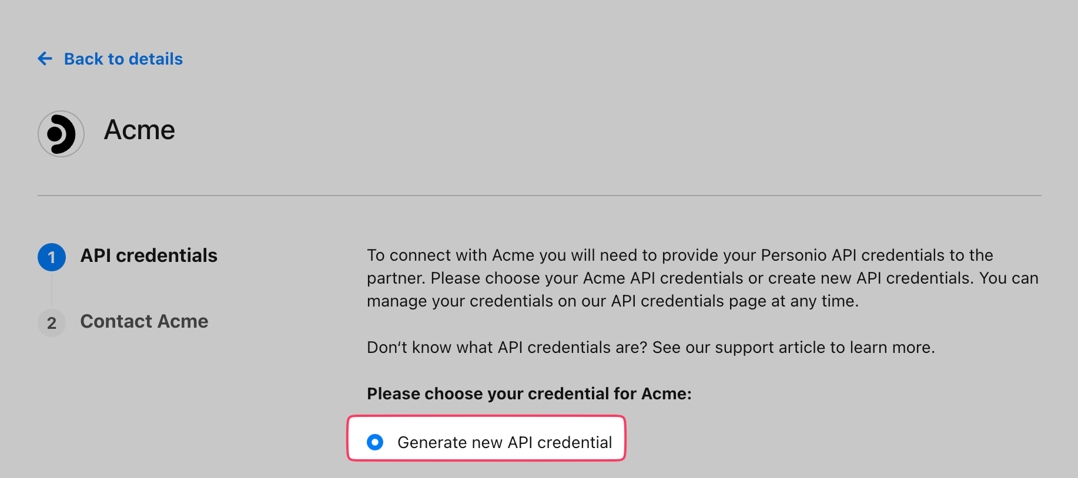Viewport: 1078px width, 478px height.
Task: Click the "Generate new API credential" label text
Action: (504, 442)
